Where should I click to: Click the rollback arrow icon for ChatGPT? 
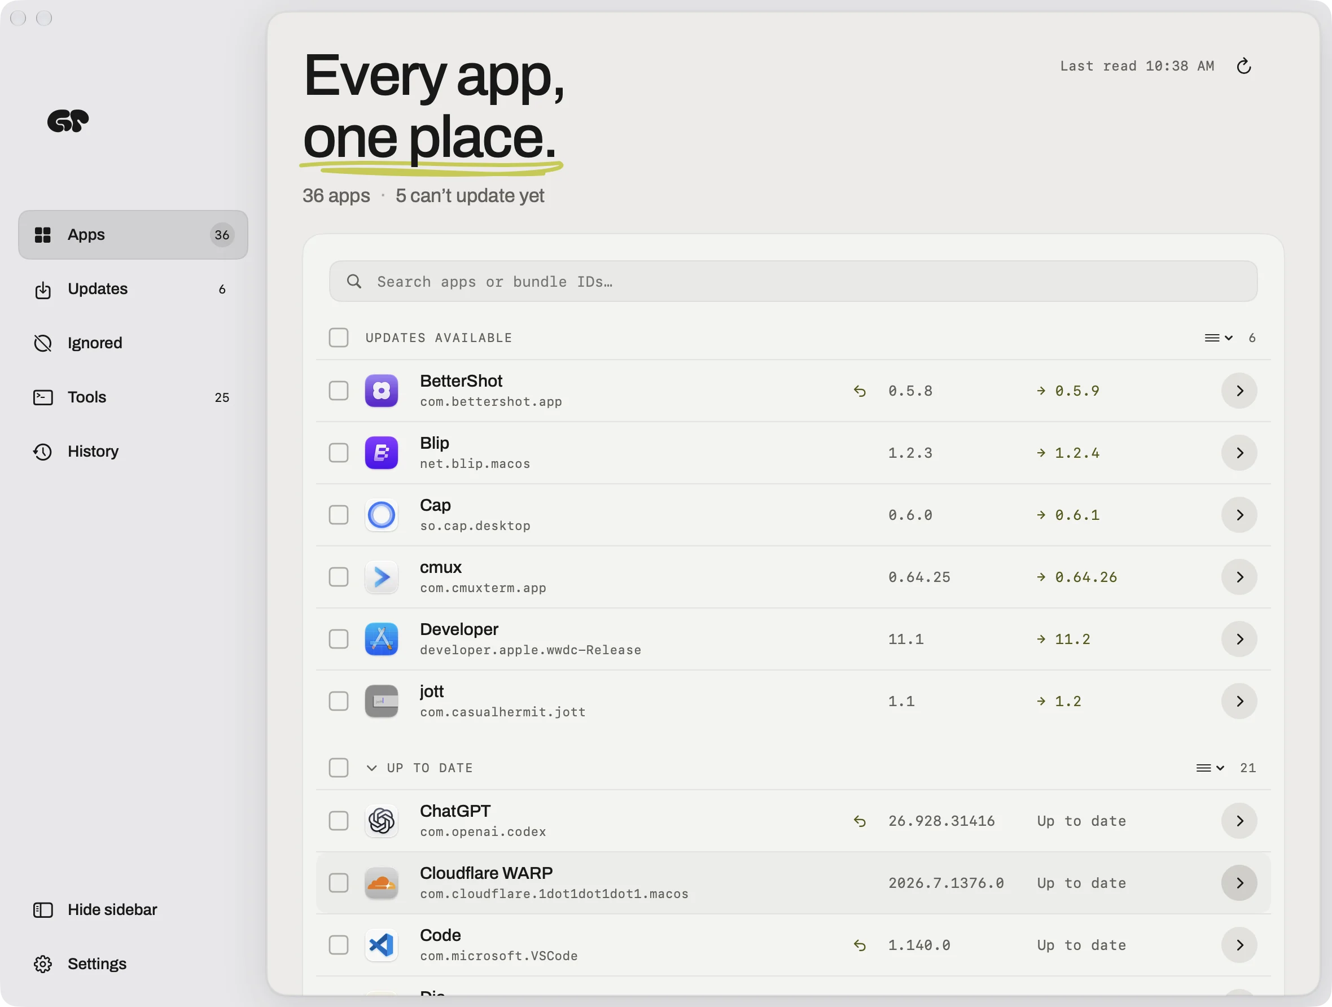point(859,821)
